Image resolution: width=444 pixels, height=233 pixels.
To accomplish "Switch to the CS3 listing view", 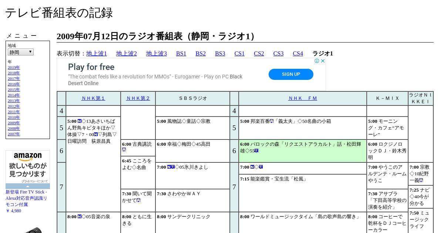I will click(278, 54).
